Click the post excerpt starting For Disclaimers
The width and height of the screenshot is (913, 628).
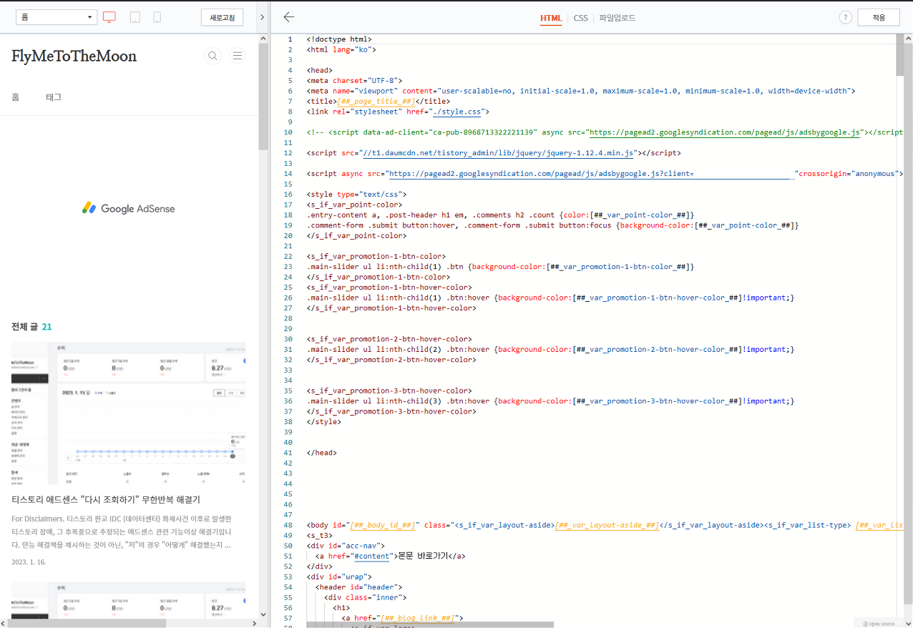(122, 531)
